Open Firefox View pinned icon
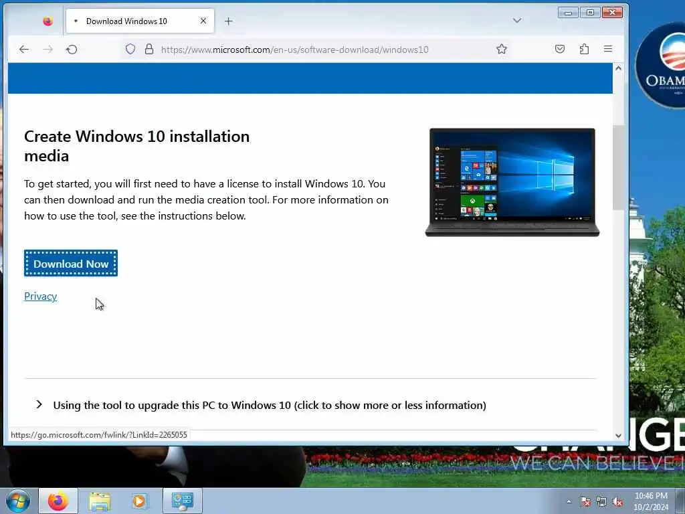Image resolution: width=685 pixels, height=514 pixels. 47,21
